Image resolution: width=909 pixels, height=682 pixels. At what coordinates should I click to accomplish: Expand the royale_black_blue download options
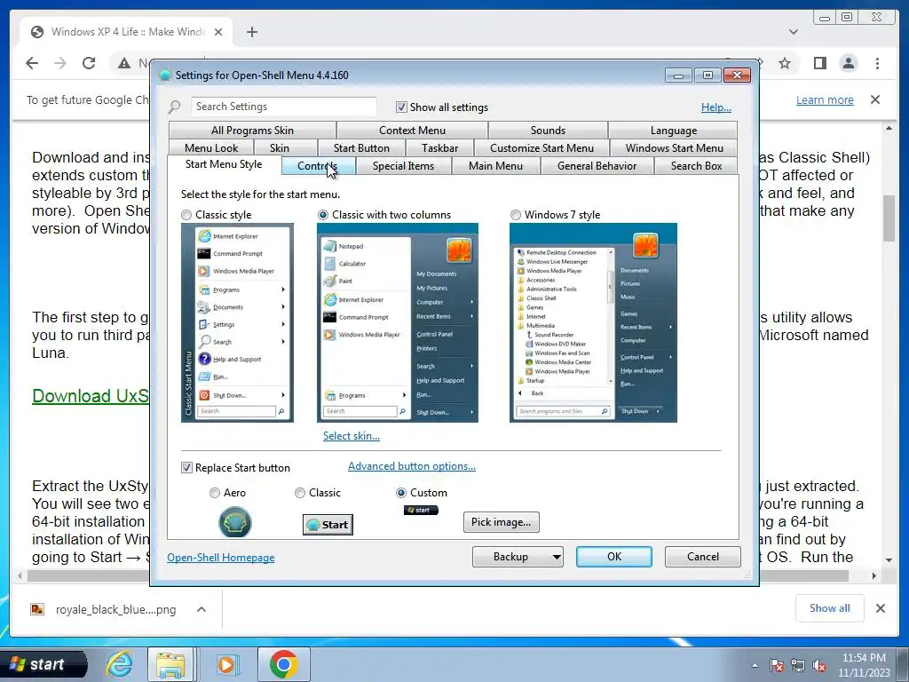coord(202,609)
